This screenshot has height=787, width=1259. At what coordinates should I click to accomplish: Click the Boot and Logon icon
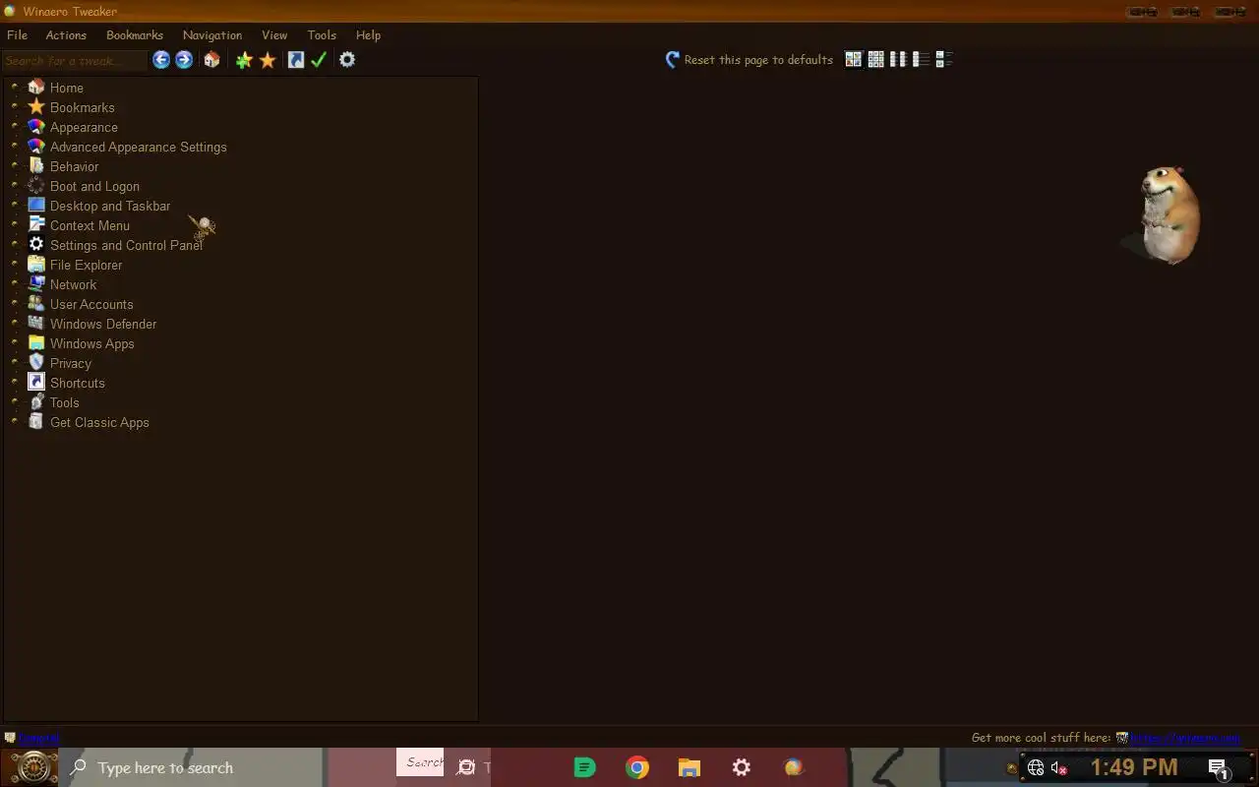36,185
